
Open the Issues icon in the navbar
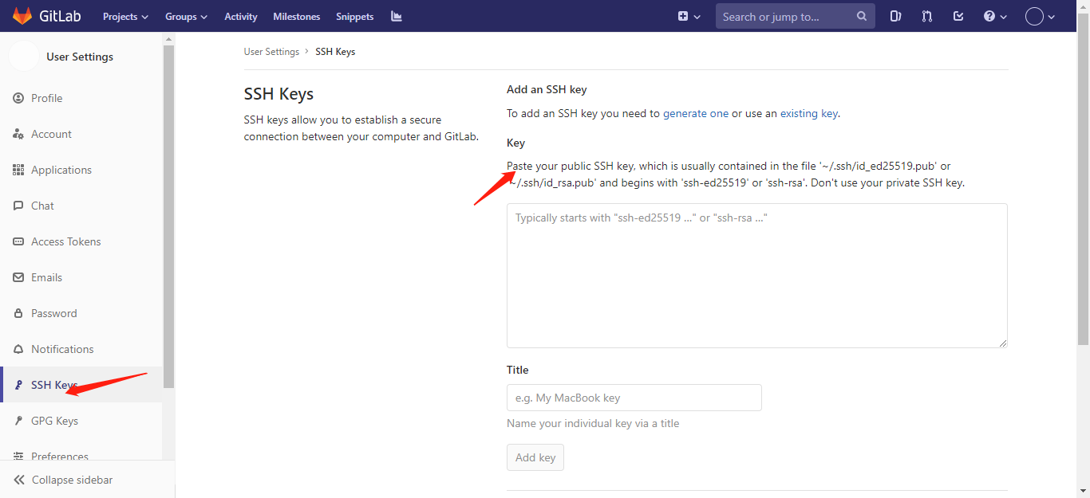click(x=896, y=16)
